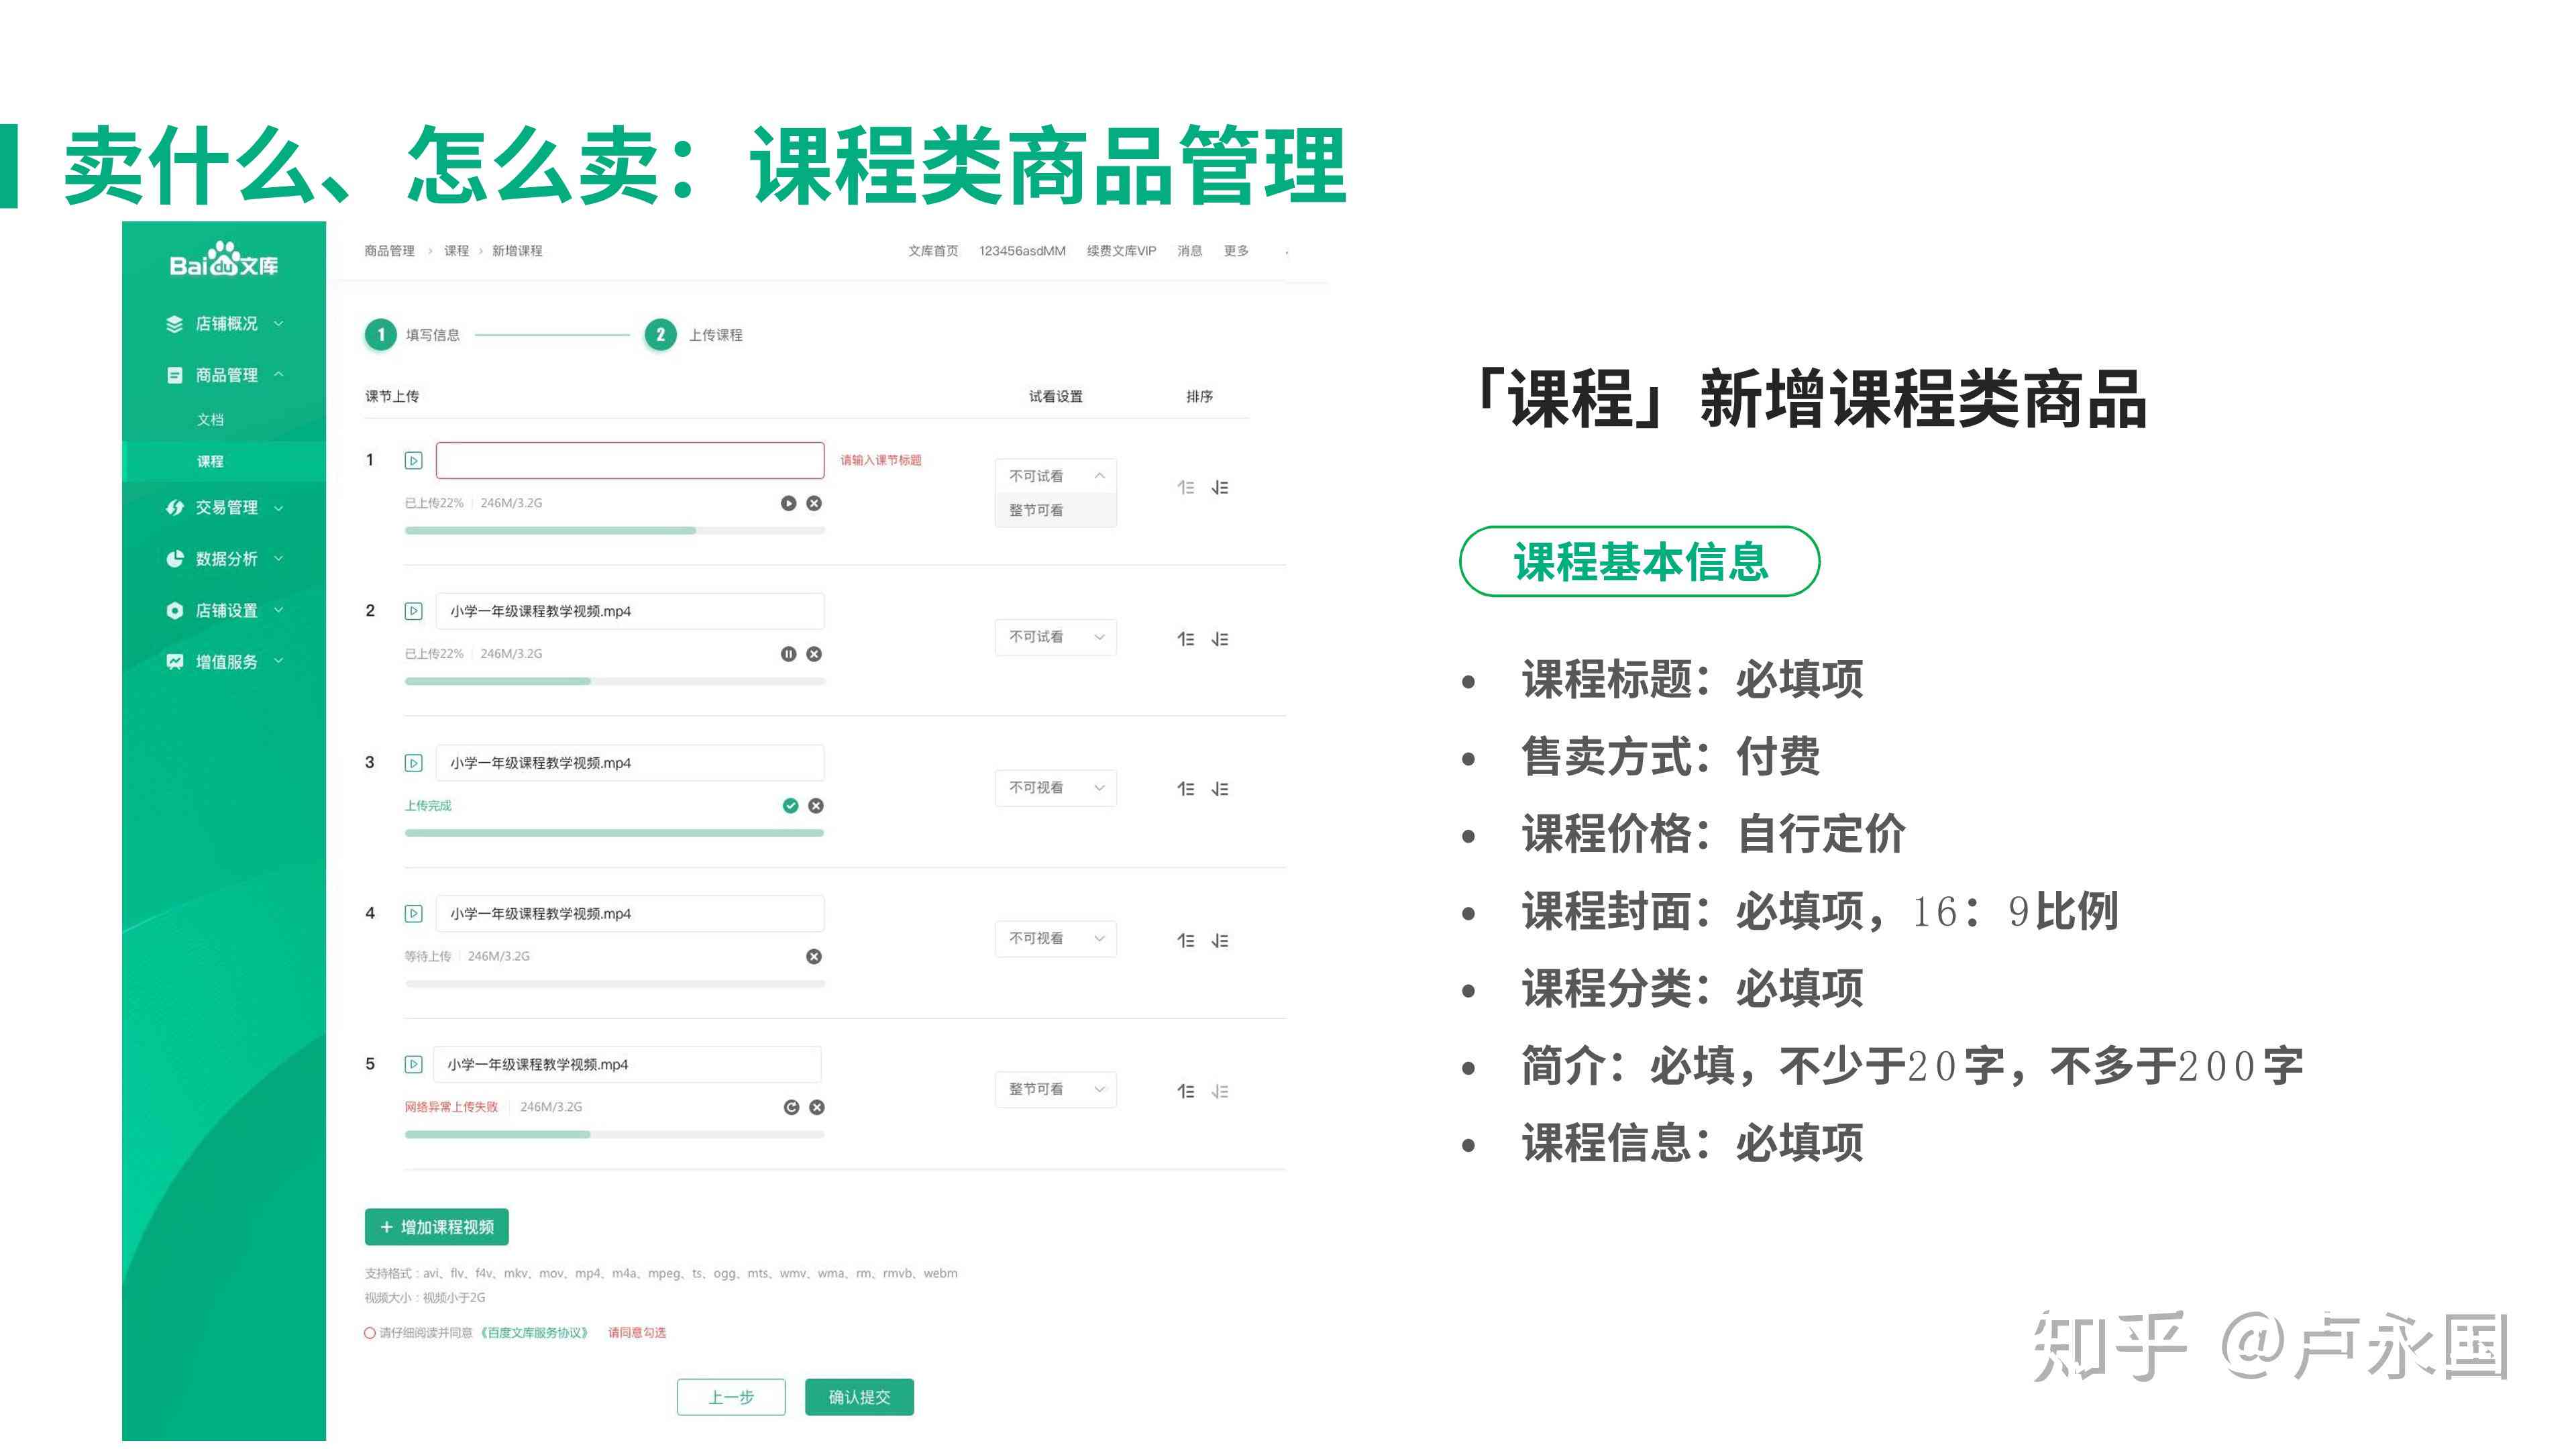Viewport: 2576px width, 1449px height.
Task: Click the video icon of lesson 3
Action: 413,763
